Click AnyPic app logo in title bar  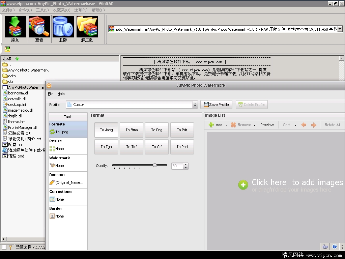click(49, 86)
